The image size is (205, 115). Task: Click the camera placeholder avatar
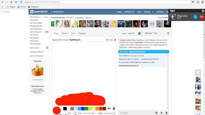(x=152, y=24)
